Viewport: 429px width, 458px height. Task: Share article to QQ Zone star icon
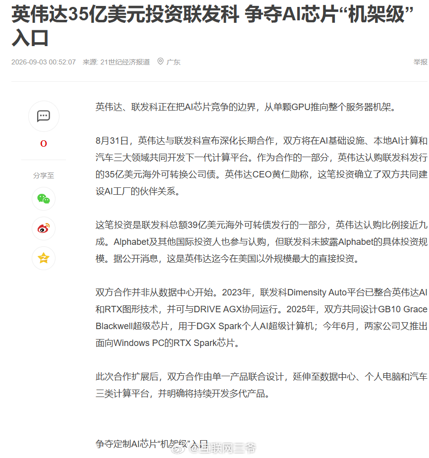point(44,258)
